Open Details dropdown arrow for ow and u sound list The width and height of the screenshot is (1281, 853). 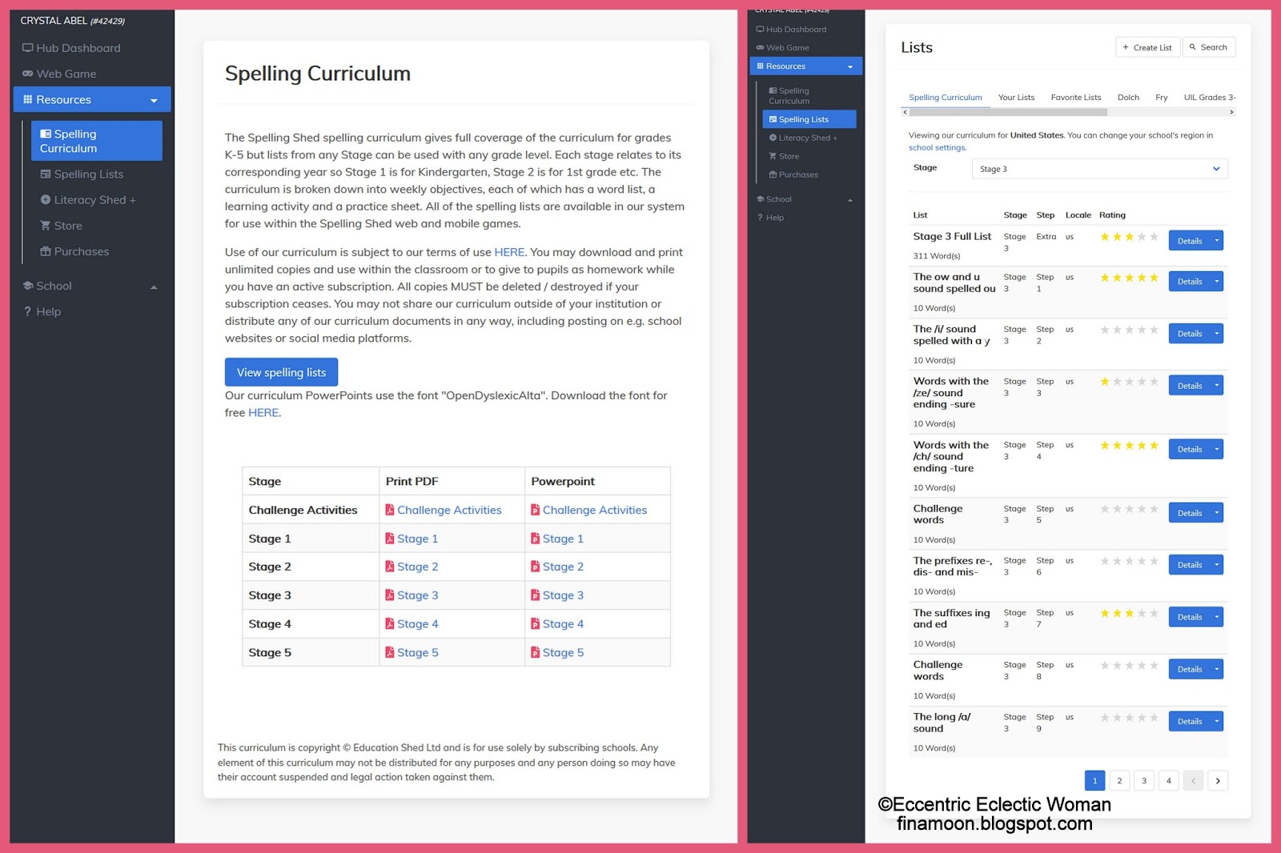tap(1217, 282)
